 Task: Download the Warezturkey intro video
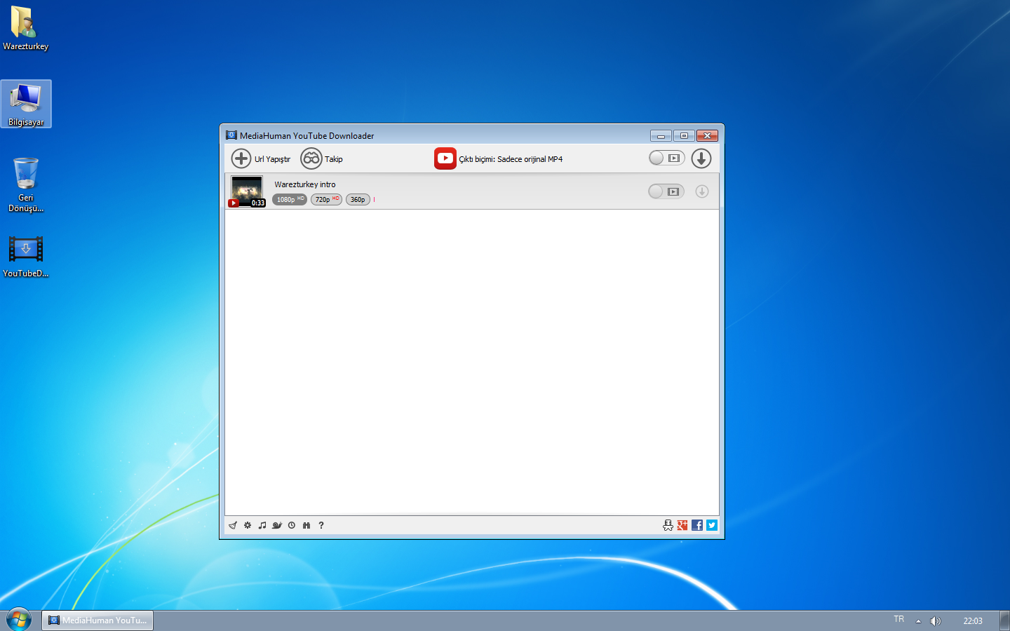coord(702,191)
